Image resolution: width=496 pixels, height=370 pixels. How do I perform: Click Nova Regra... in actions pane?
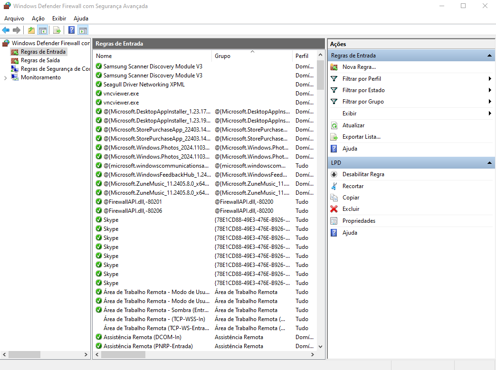click(359, 67)
